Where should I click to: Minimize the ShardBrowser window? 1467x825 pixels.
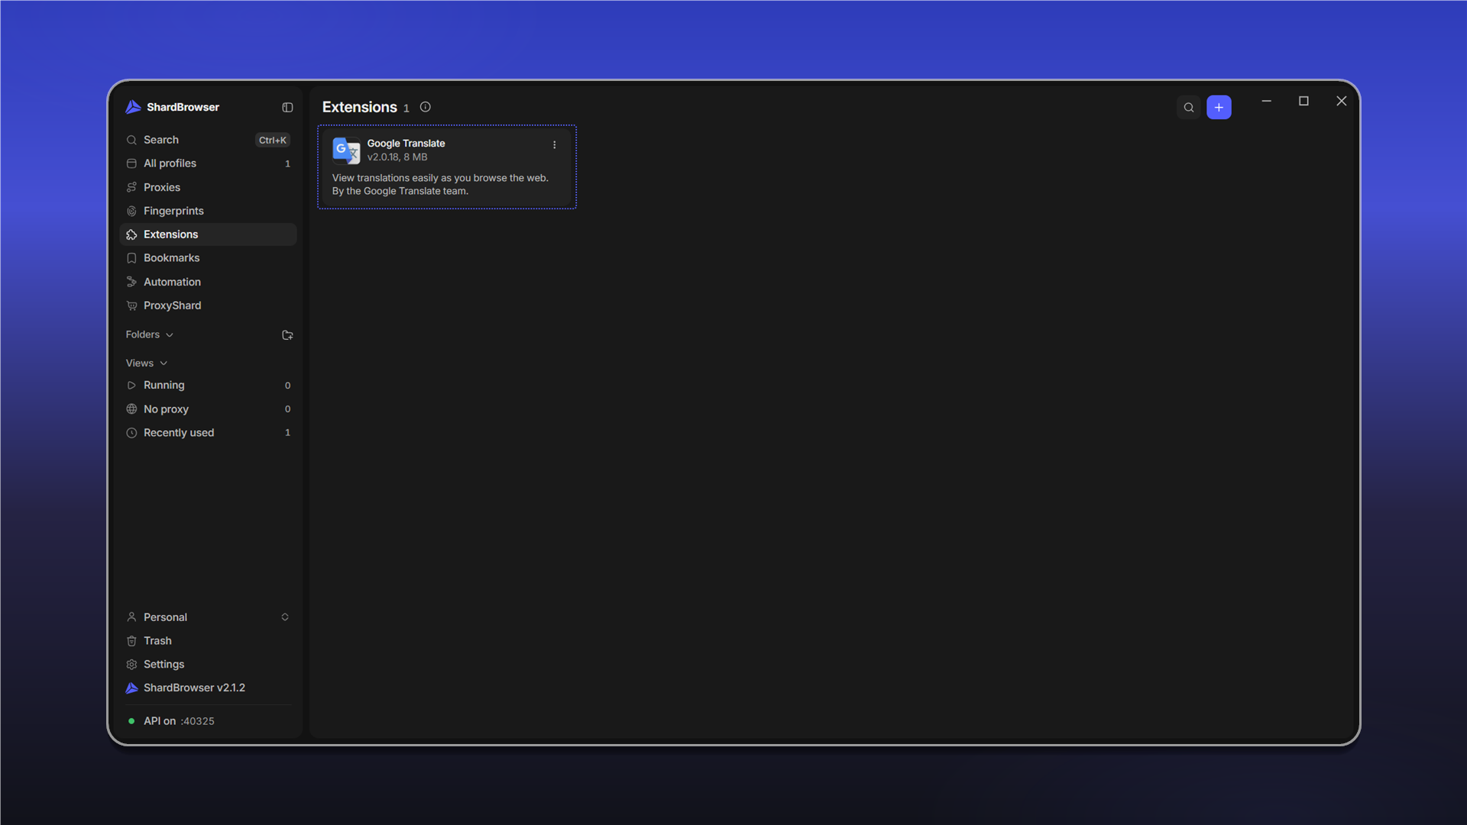1266,102
